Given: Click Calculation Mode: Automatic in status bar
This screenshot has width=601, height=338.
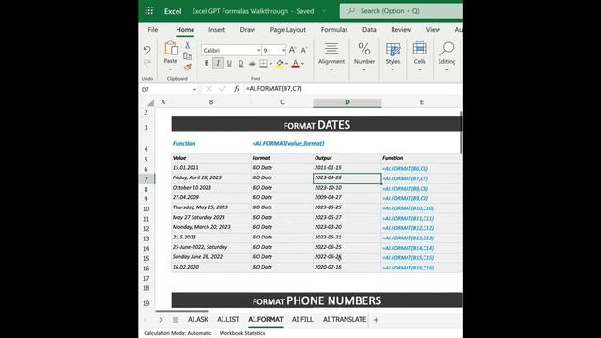Looking at the screenshot, I should click(177, 333).
